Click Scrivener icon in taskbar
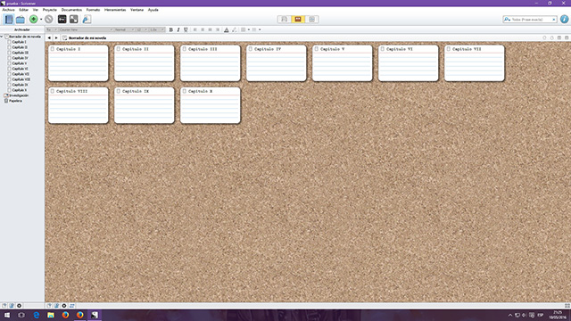This screenshot has width=571, height=321. pyautogui.click(x=95, y=315)
